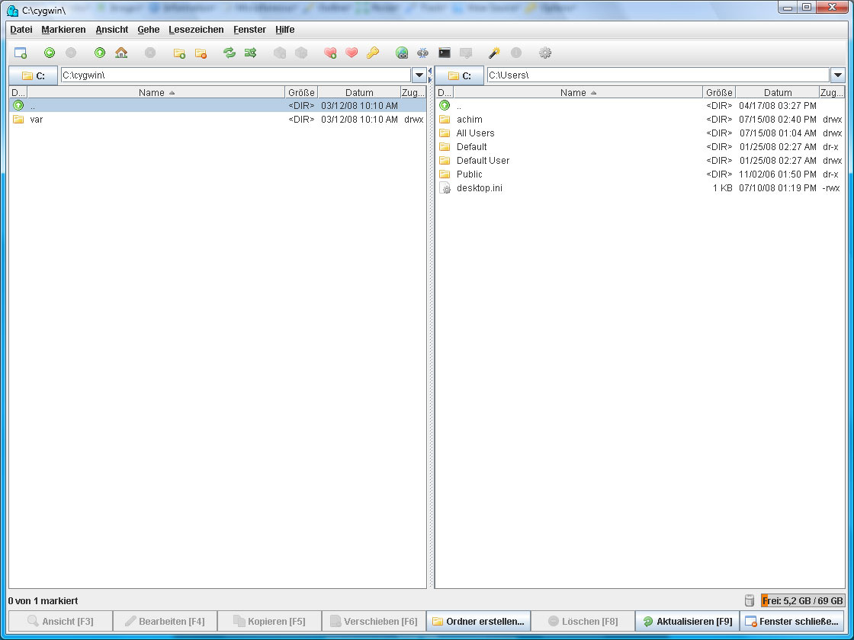Open the Datei menu
854x640 pixels.
(21, 30)
